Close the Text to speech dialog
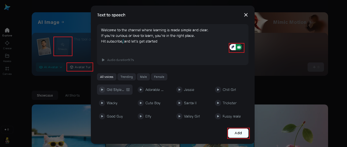Image resolution: width=347 pixels, height=147 pixels. (x=246, y=15)
